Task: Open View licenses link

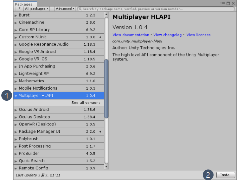Action: tap(198, 35)
